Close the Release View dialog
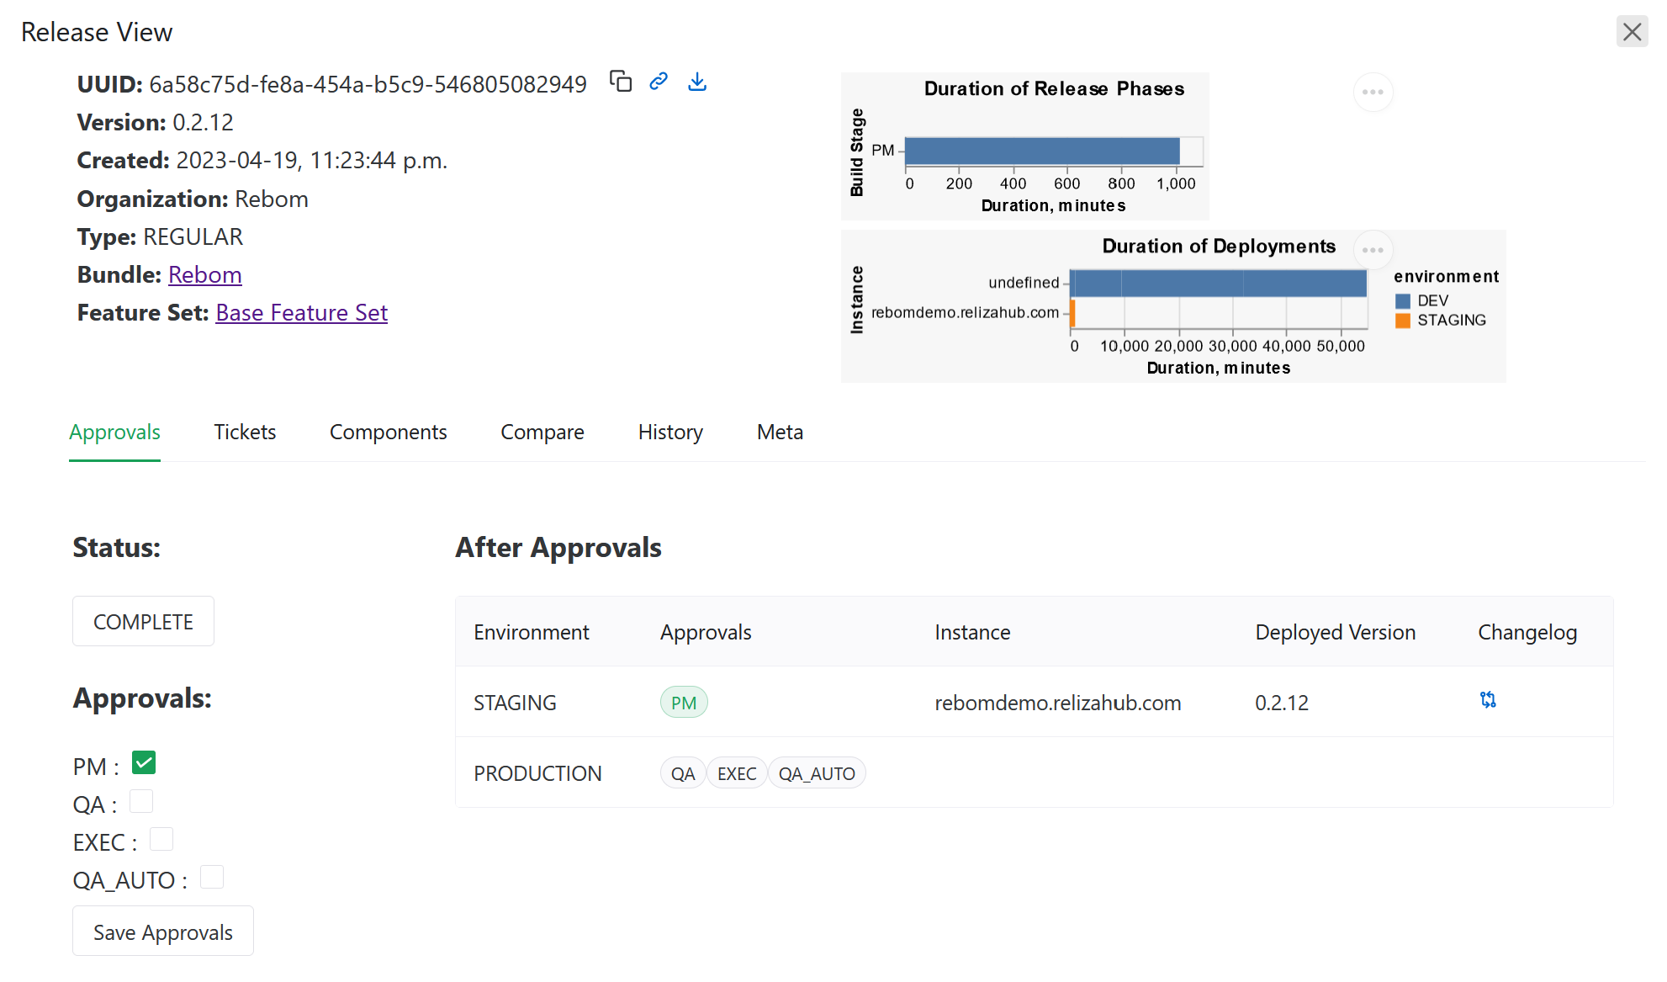The height and width of the screenshot is (982, 1667). (1632, 32)
